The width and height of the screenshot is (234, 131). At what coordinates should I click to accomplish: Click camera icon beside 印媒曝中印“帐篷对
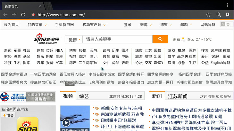[97, 120]
